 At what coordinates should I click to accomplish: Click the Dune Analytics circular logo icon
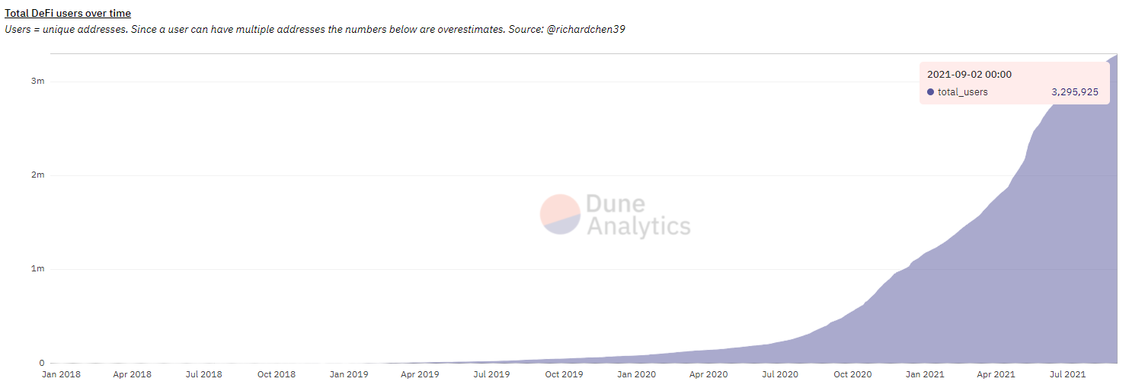560,214
